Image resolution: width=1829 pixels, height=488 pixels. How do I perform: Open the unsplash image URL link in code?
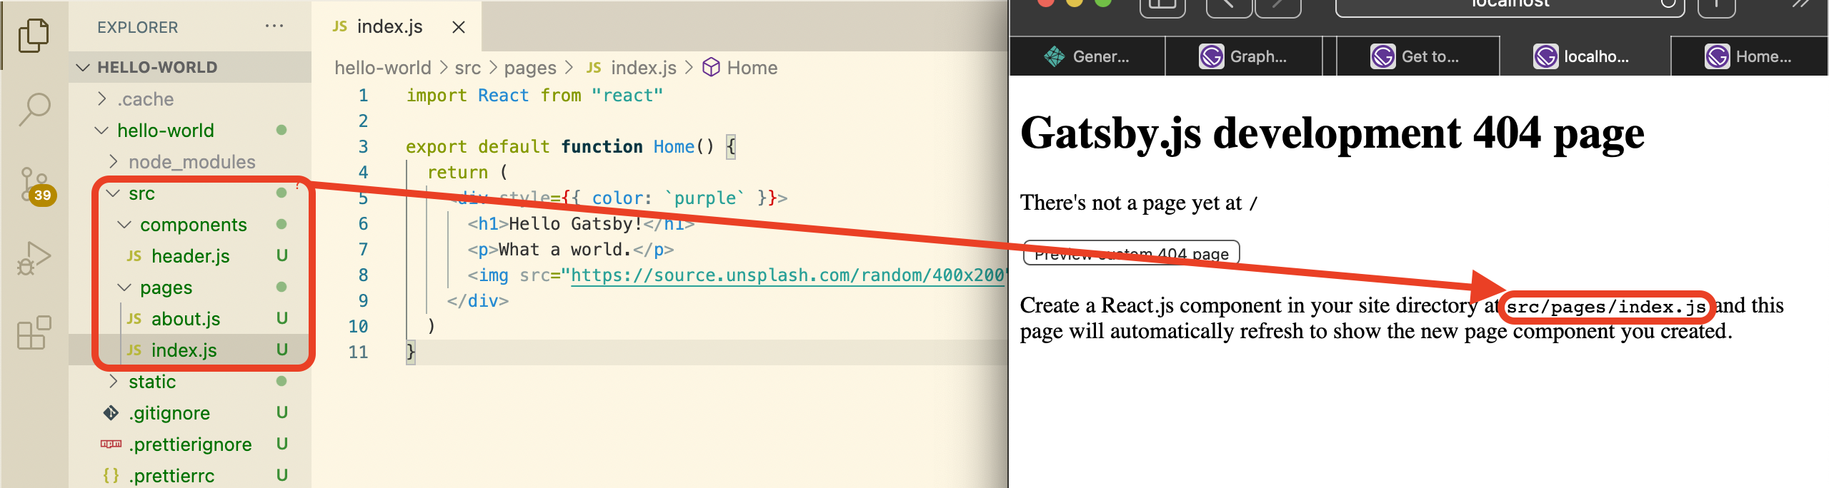[788, 275]
